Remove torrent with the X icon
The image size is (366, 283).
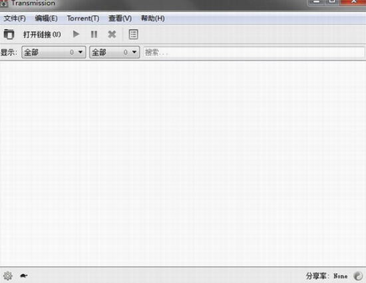tap(112, 35)
